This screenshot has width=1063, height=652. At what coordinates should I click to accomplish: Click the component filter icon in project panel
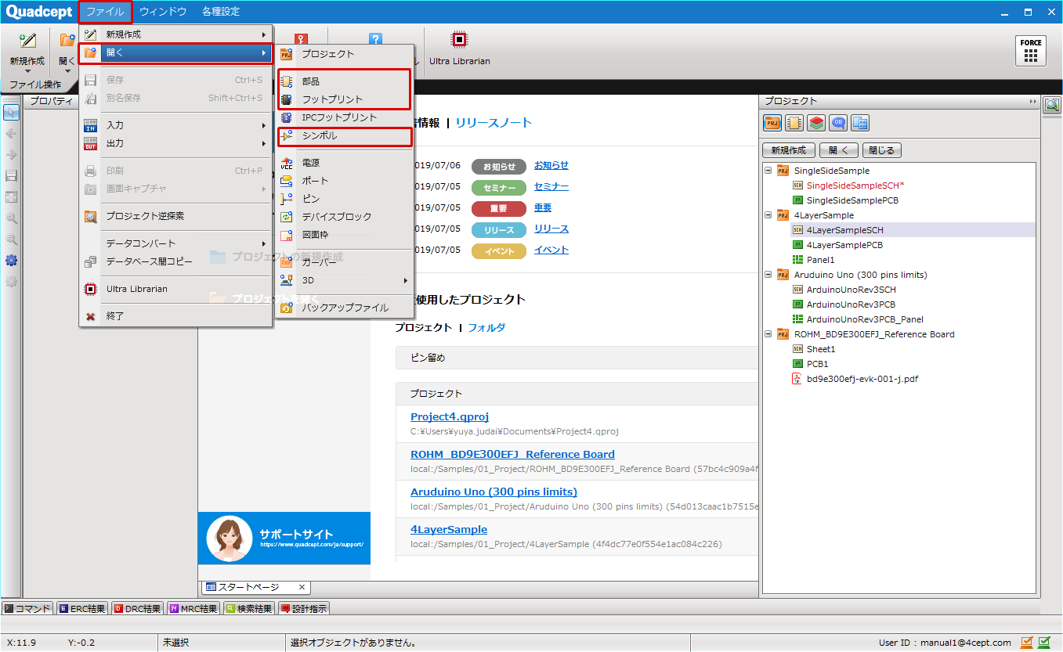794,123
